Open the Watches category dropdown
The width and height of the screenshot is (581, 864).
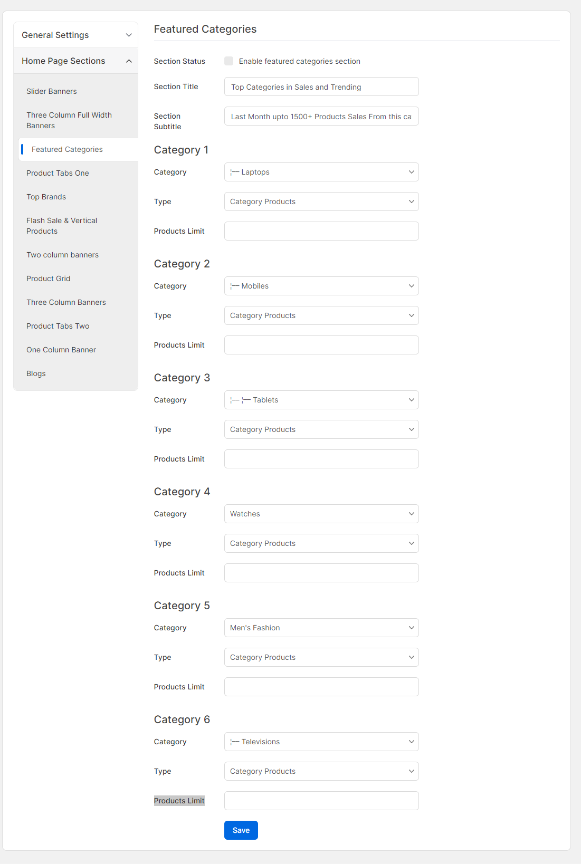(x=321, y=514)
